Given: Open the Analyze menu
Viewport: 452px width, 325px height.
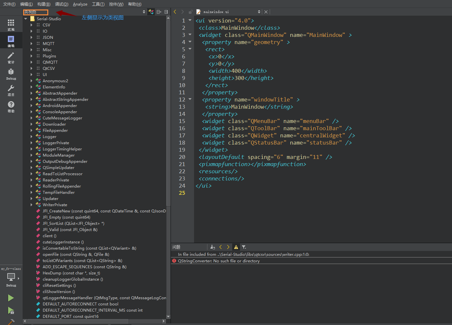Looking at the screenshot, I should (80, 4).
